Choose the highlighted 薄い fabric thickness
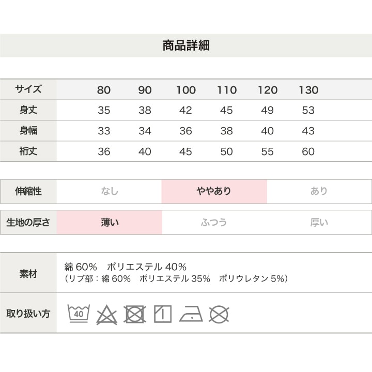This screenshot has height=372, width=372. (x=110, y=223)
